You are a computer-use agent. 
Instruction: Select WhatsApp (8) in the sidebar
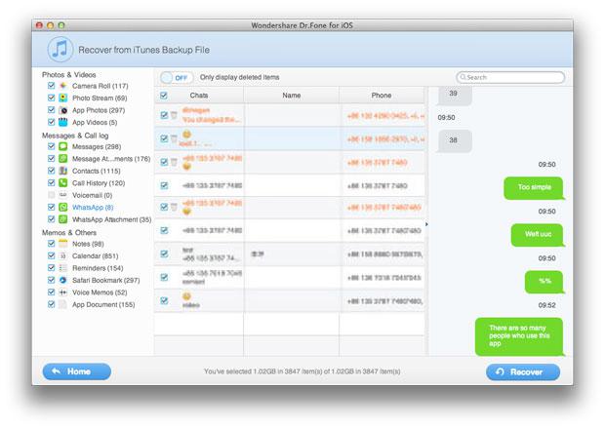[93, 208]
